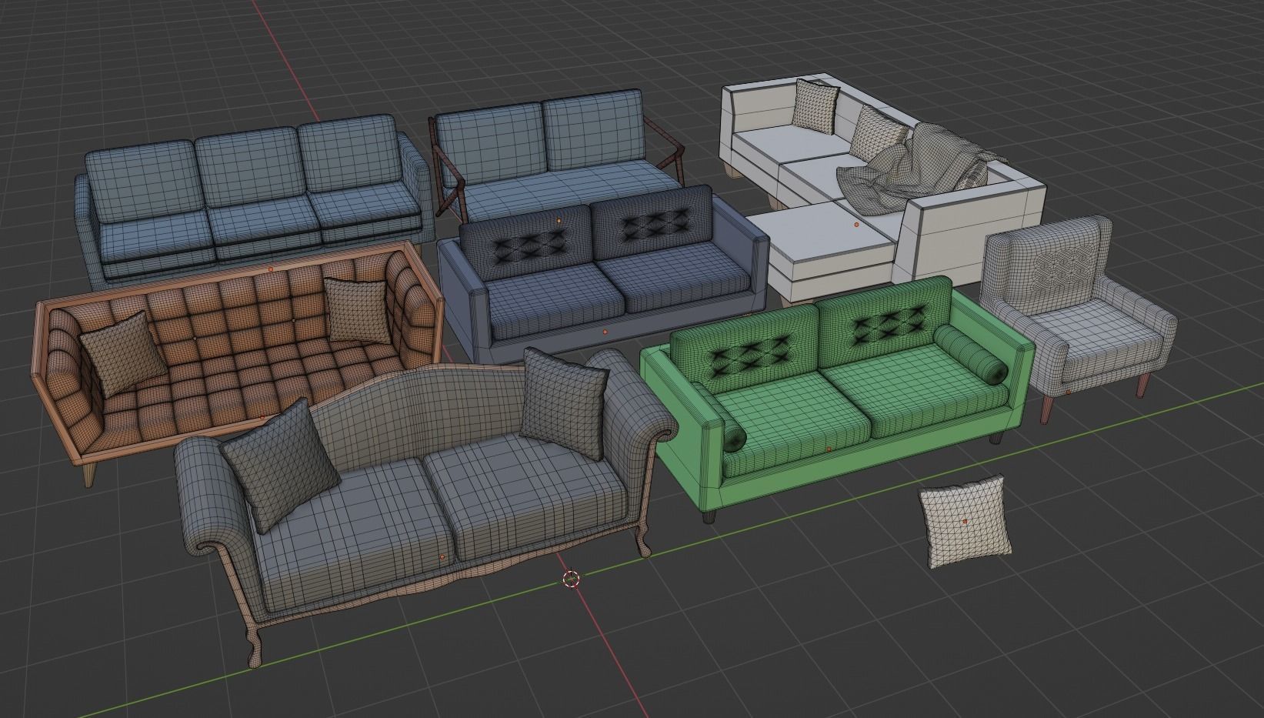Select the left pillow on the camelback sofa
The width and height of the screenshot is (1264, 718).
pos(280,466)
